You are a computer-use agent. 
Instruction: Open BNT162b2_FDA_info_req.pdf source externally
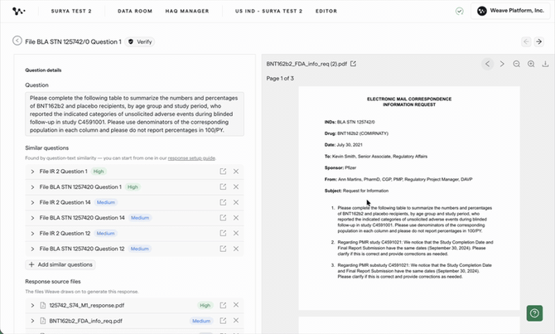(223, 321)
